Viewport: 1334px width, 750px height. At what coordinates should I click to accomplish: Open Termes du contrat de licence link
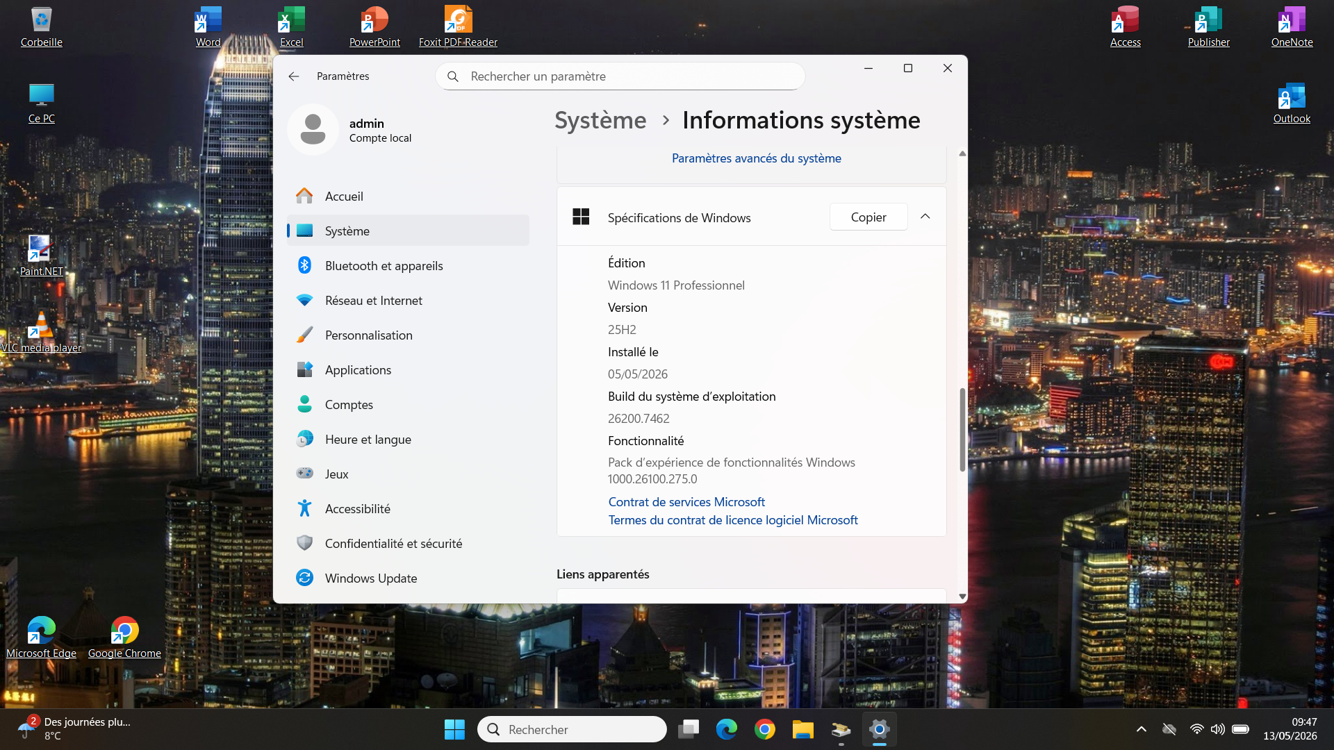[733, 520]
